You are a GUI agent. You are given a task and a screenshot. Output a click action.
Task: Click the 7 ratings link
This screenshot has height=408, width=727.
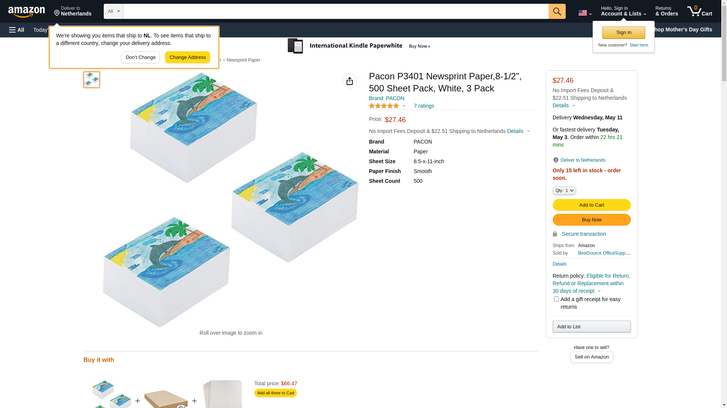point(424,106)
